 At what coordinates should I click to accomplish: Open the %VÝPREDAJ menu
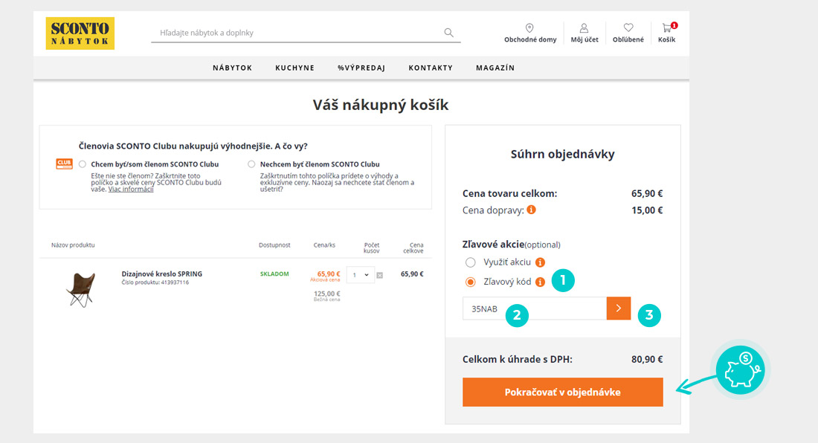(x=361, y=68)
